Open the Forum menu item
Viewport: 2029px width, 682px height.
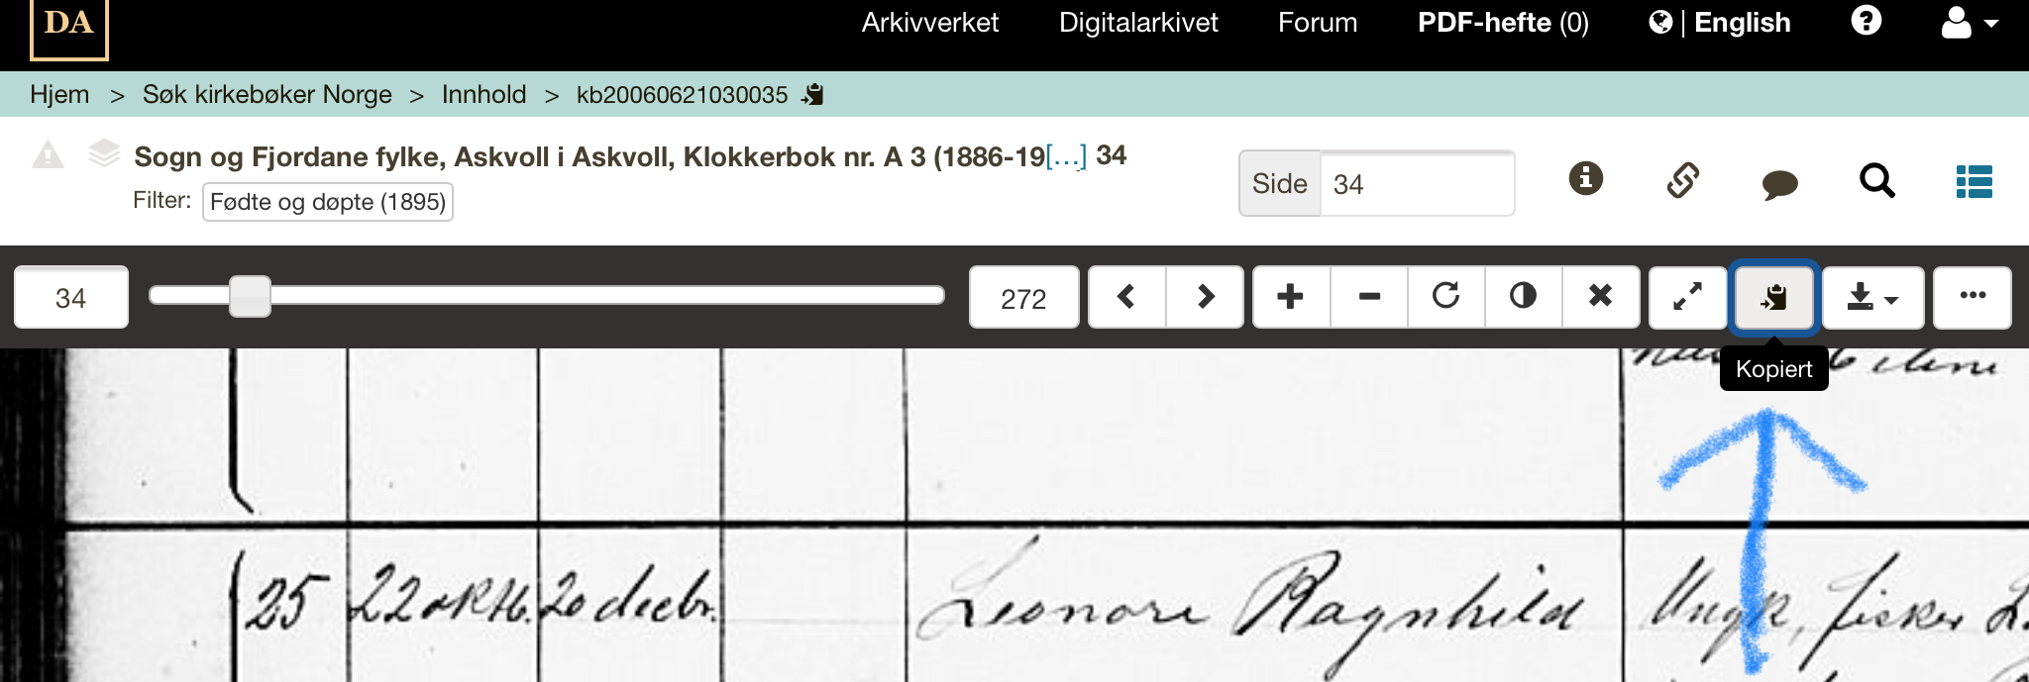(1318, 23)
